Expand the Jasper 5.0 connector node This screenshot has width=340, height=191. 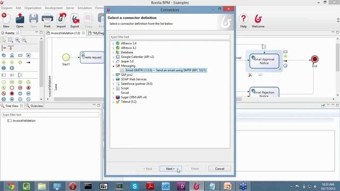pyautogui.click(x=113, y=62)
